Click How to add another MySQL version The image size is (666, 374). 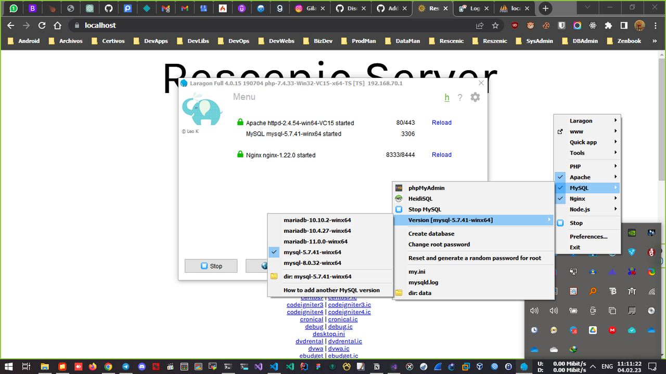coord(330,290)
